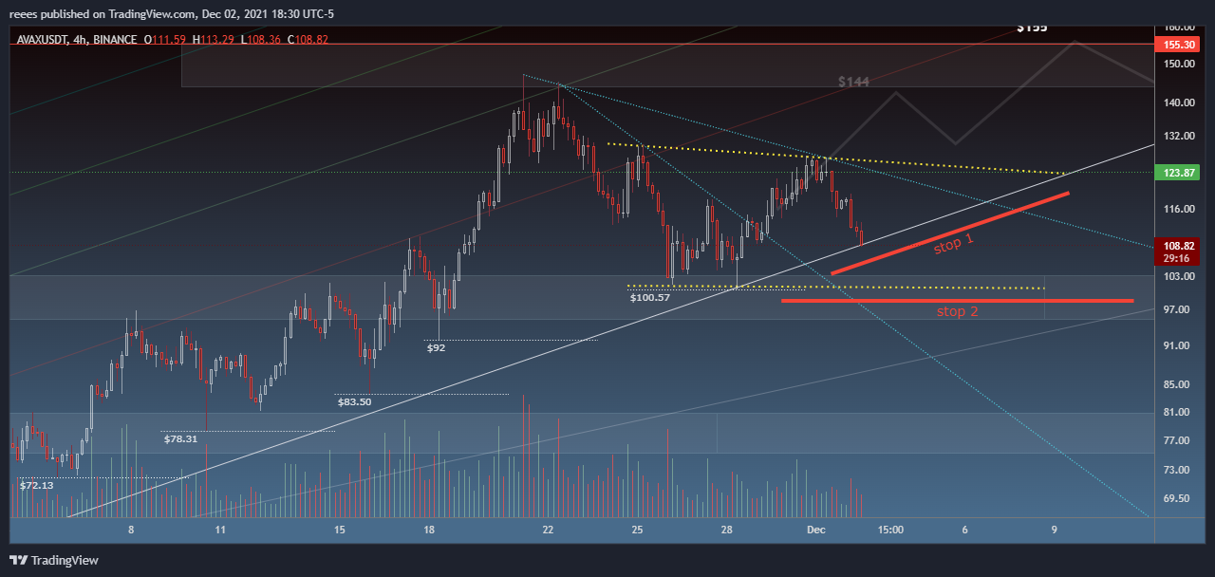Click 15:00 on the time axis
The image size is (1215, 577).
889,530
